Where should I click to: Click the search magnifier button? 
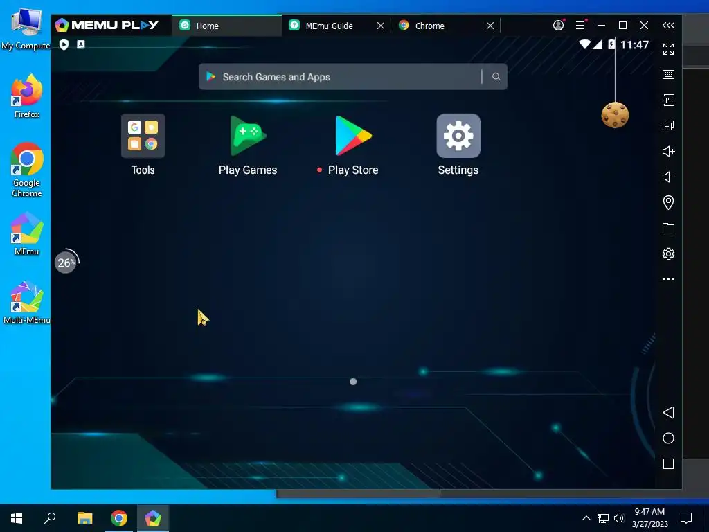(496, 76)
